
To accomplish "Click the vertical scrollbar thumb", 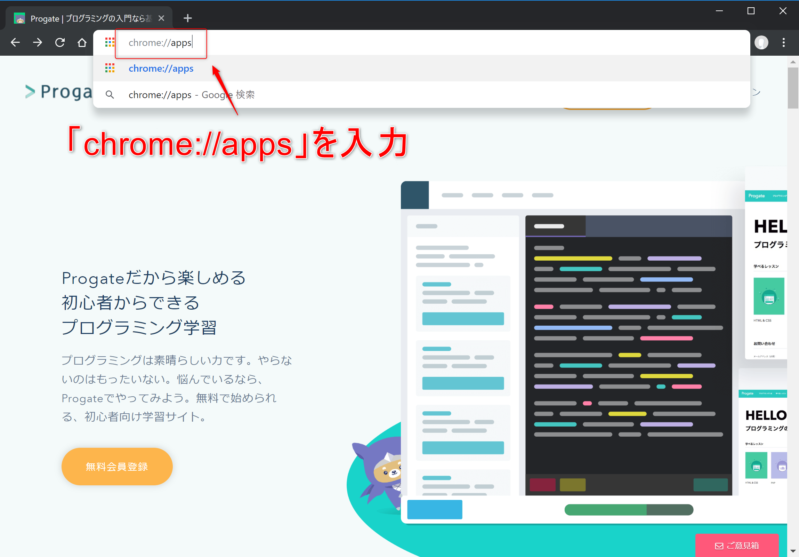I will (x=793, y=88).
